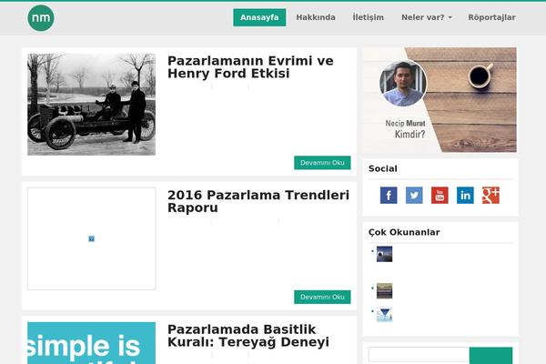Click Devamını Oku for Henry Ford article
This screenshot has width=546, height=364.
tap(322, 163)
